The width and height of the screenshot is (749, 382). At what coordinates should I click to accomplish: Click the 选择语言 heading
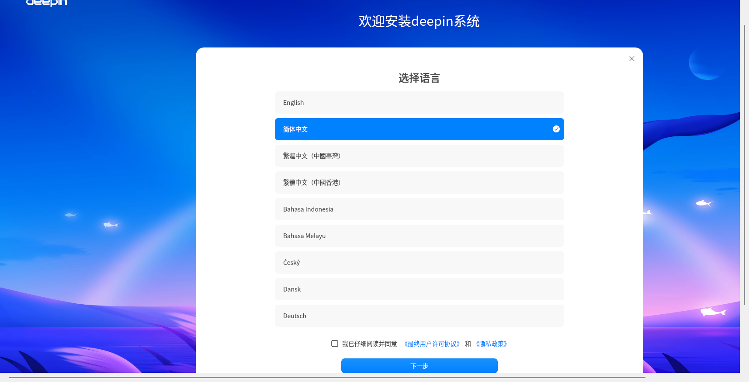pyautogui.click(x=419, y=78)
